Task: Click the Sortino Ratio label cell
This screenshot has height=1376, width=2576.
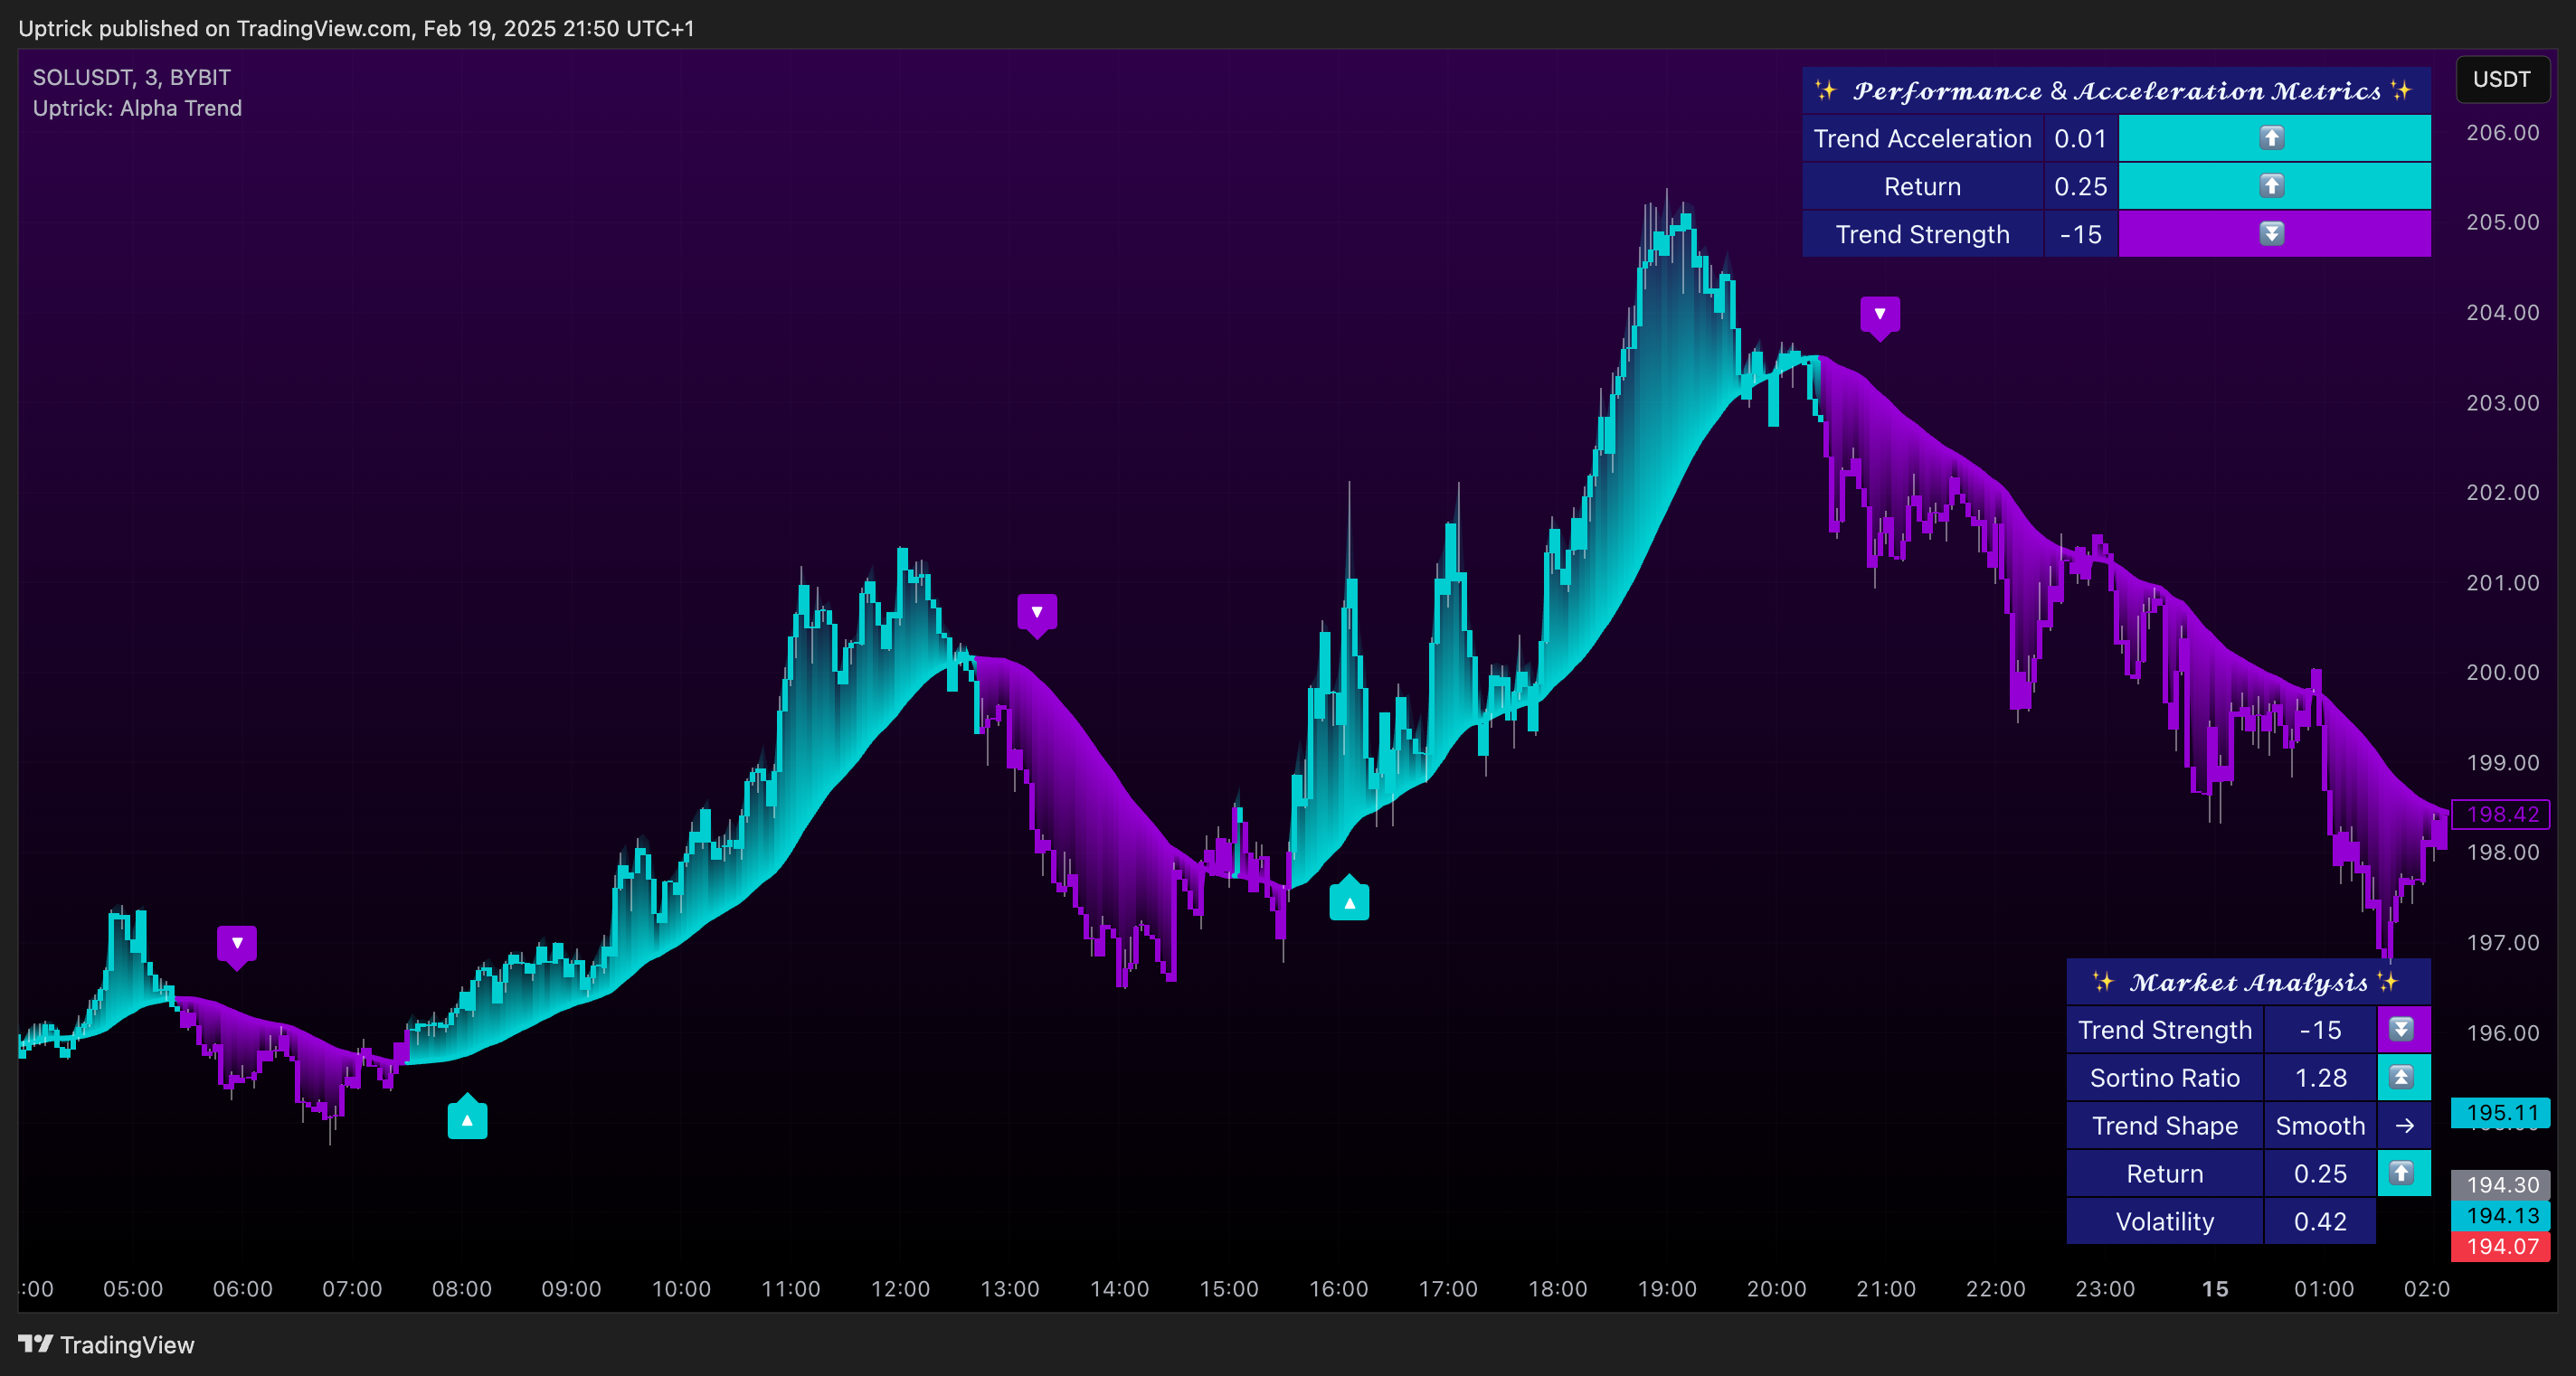Action: pos(2165,1079)
